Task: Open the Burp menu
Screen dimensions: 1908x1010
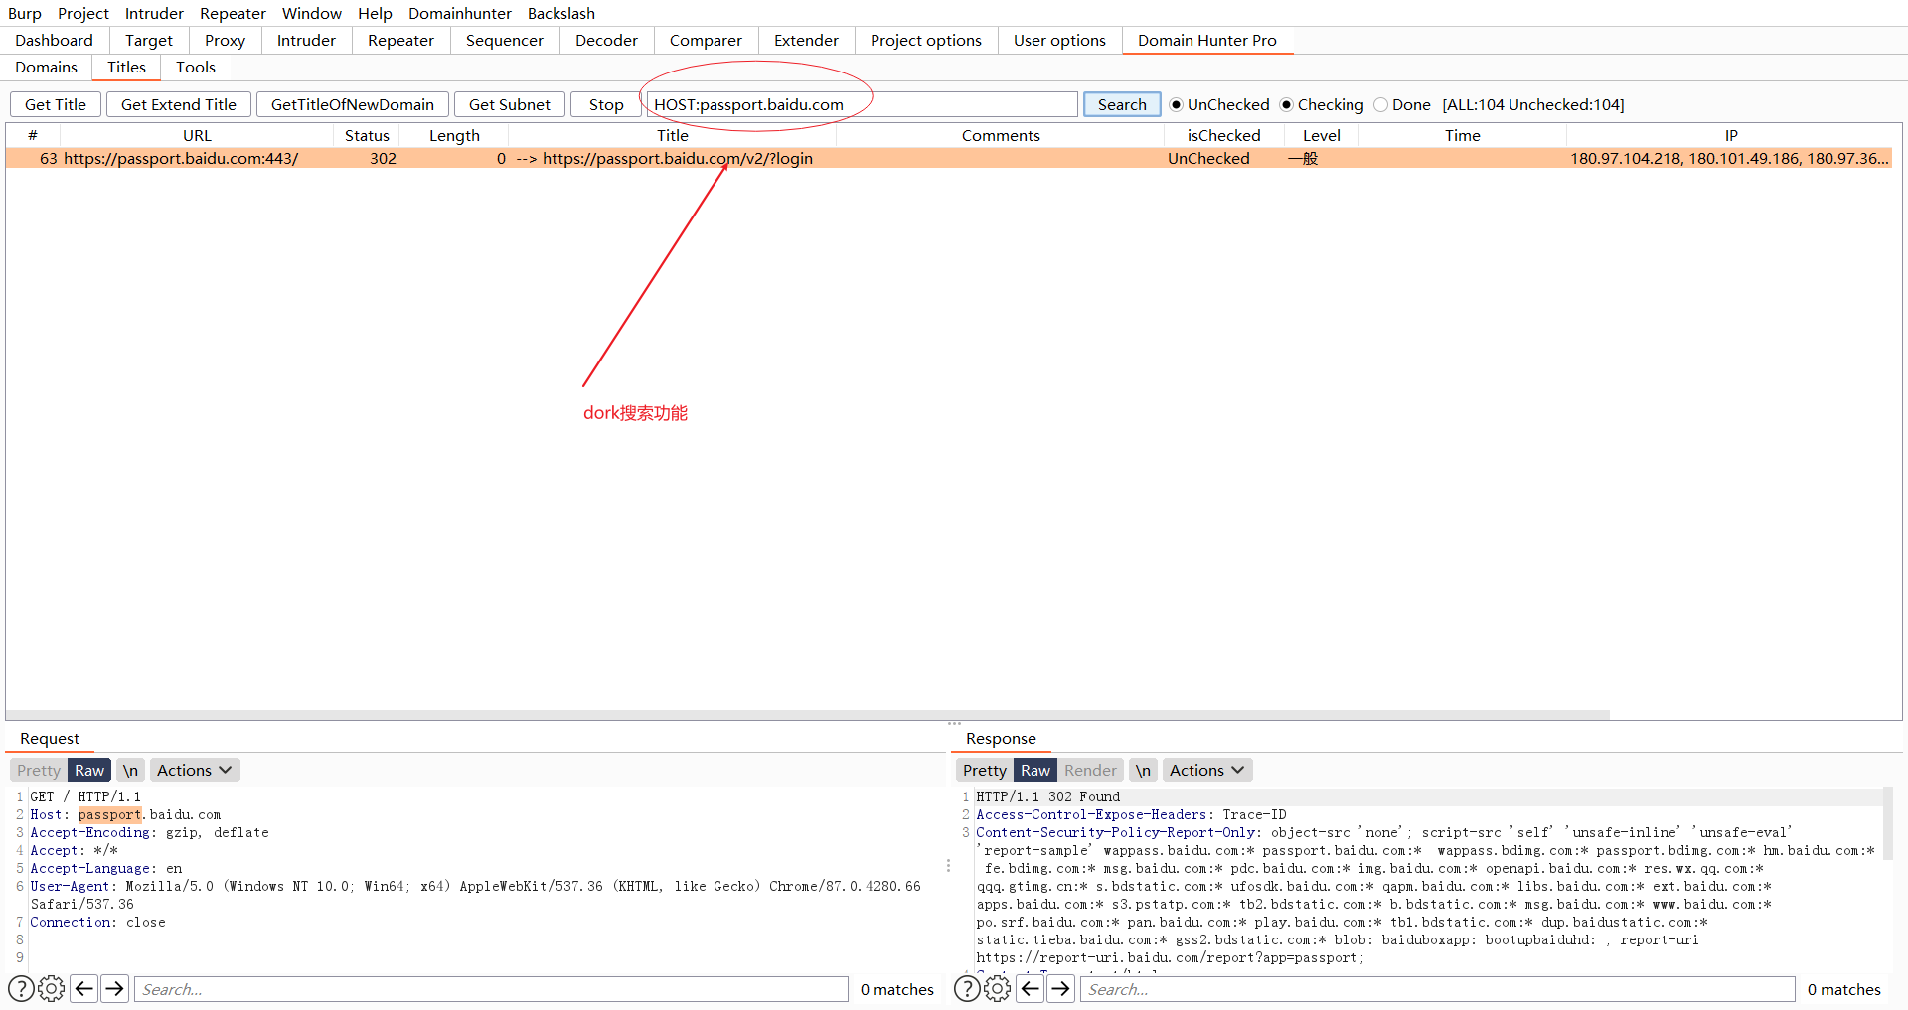Action: 25,13
